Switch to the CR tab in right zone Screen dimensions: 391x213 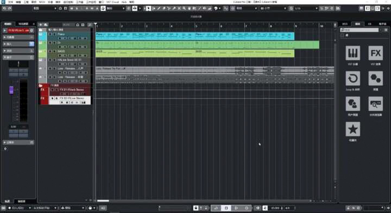pyautogui.click(x=370, y=24)
